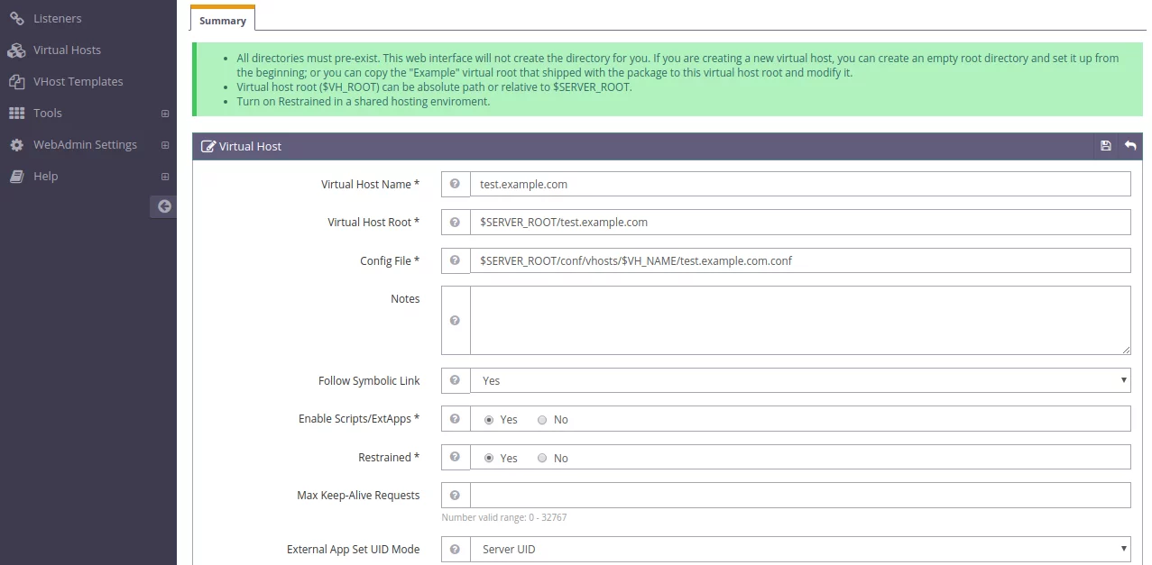The height and width of the screenshot is (565, 1152).
Task: Click the Config File input field
Action: pyautogui.click(x=800, y=260)
